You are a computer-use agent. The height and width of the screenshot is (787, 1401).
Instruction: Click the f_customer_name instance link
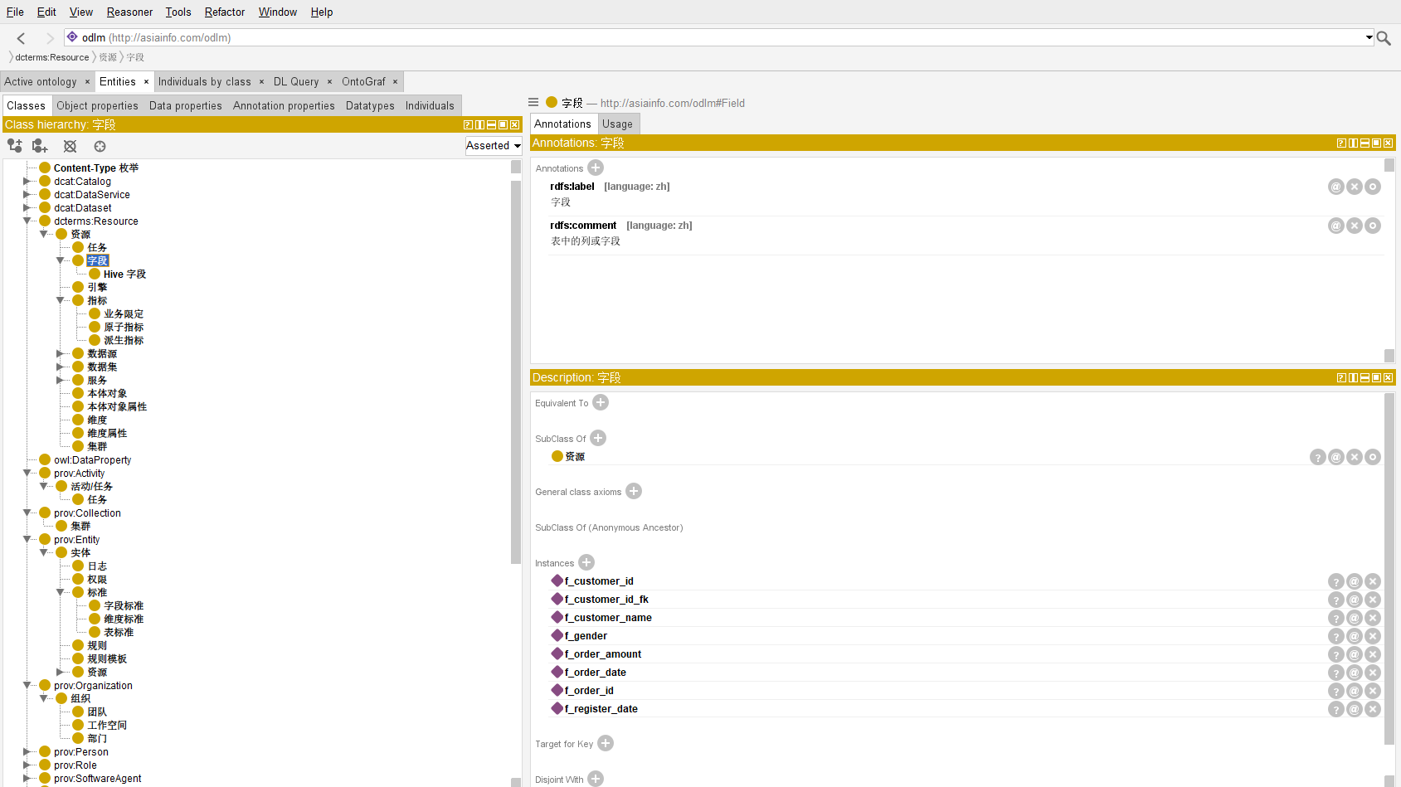607,618
